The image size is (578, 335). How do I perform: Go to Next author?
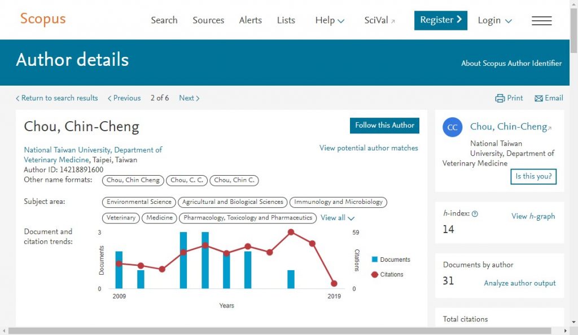pos(189,98)
